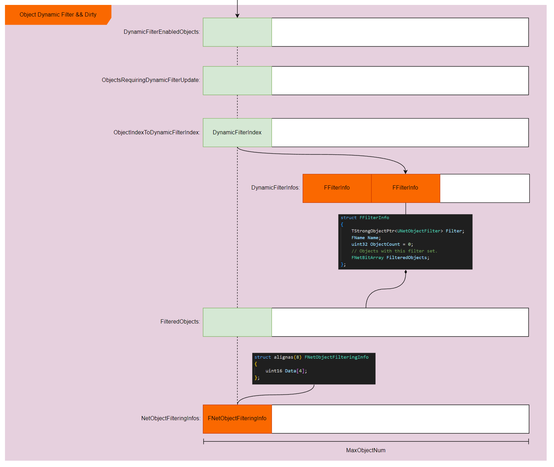Viewport: 554px width, 467px height.
Task: Click the white bar in FilteredObjects row
Action: coord(400,322)
